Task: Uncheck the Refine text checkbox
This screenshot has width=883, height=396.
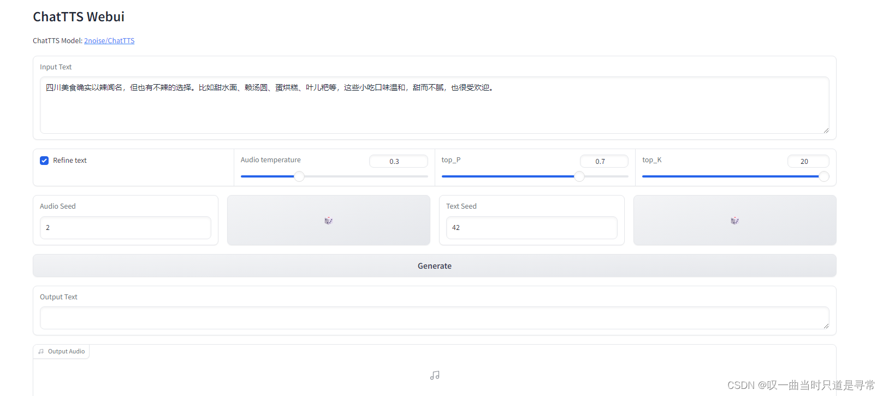Action: 44,161
